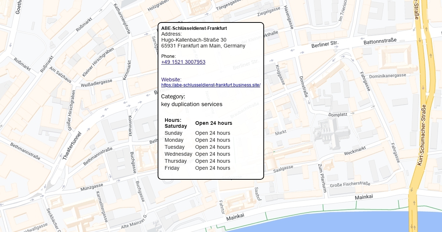Select the Wednesday hours entry

click(197, 154)
